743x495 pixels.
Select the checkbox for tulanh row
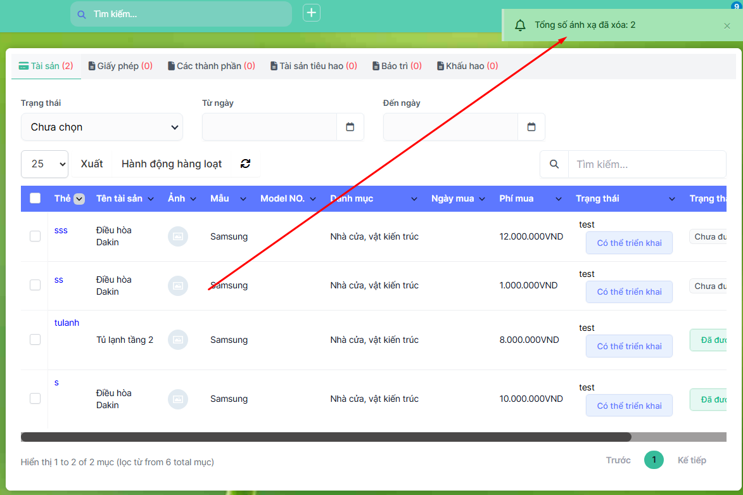(x=35, y=340)
